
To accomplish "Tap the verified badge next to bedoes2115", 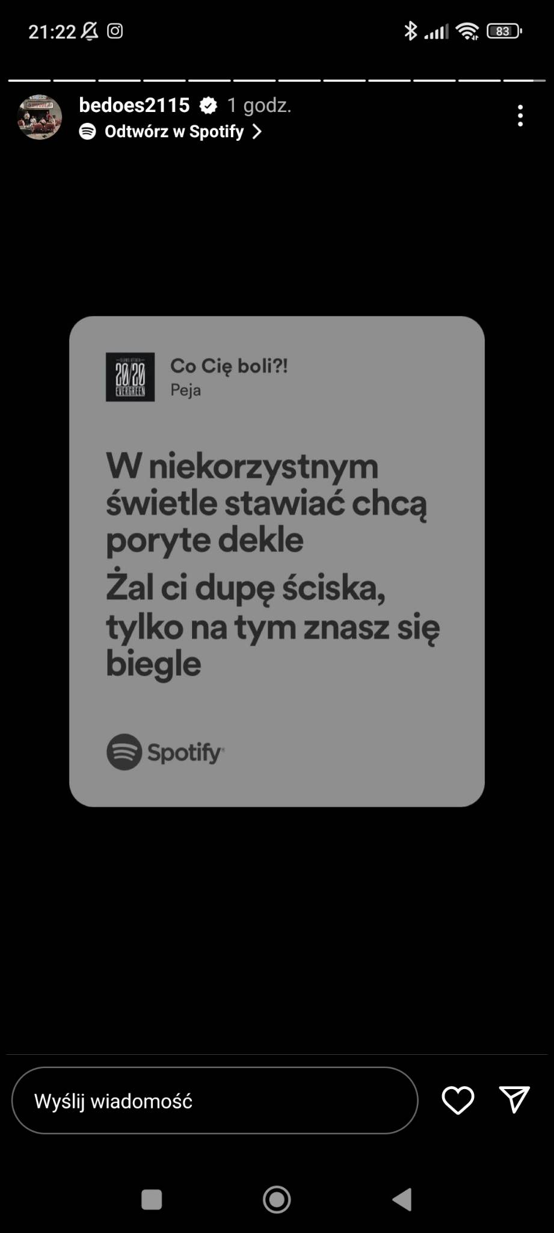I will point(208,106).
